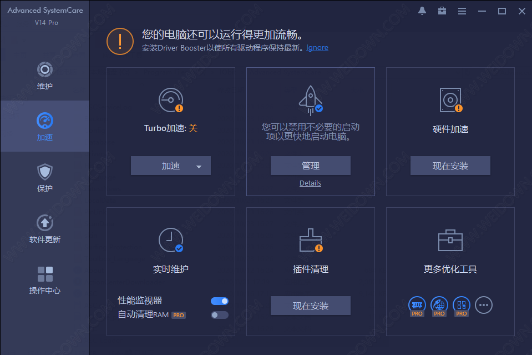The width and height of the screenshot is (532, 355).
Task: Click the startup rocket icon
Action: click(x=311, y=100)
